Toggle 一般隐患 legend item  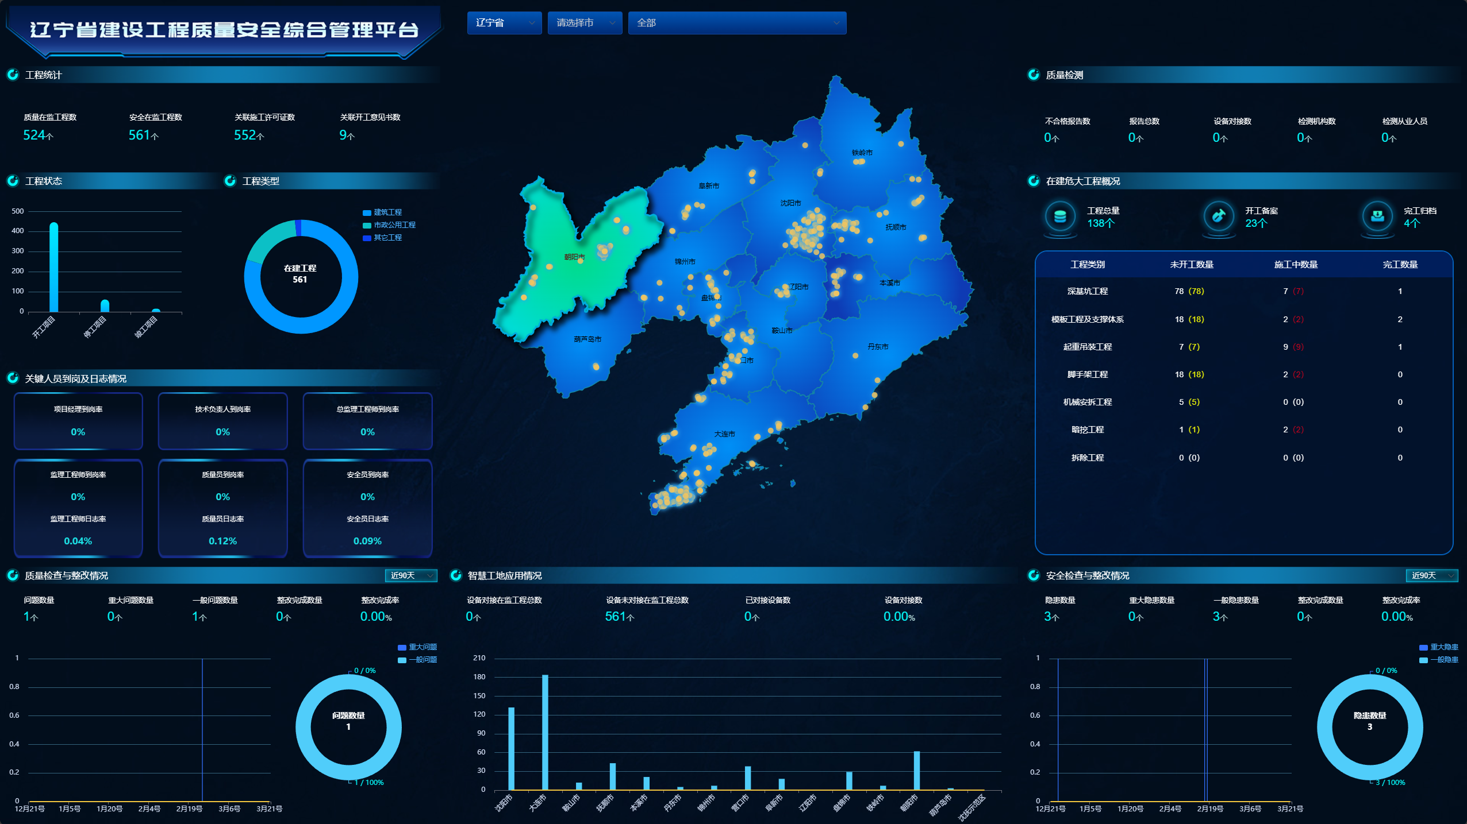pos(1438,660)
